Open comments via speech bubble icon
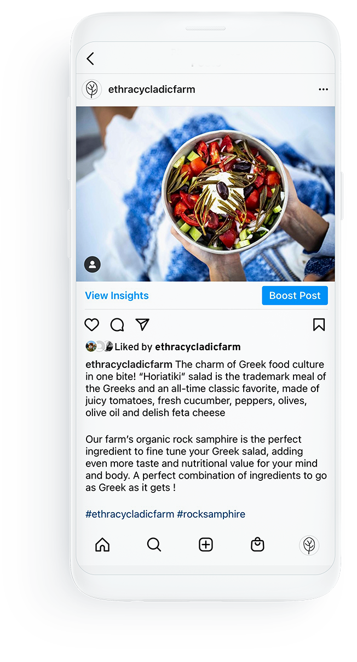Image resolution: width=357 pixels, height=662 pixels. tap(117, 325)
